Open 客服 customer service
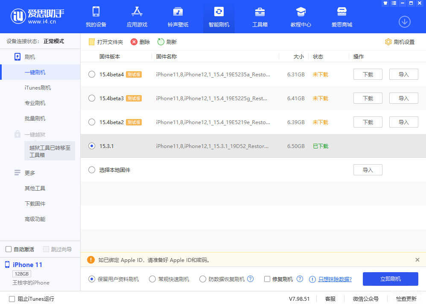The width and height of the screenshot is (426, 305). point(330,299)
